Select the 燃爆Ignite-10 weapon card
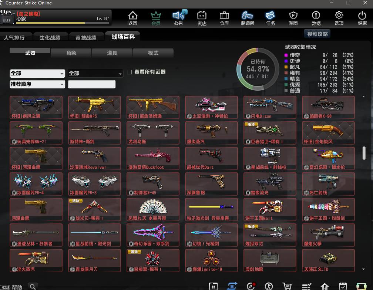This screenshot has width=373, height=290. (212, 260)
